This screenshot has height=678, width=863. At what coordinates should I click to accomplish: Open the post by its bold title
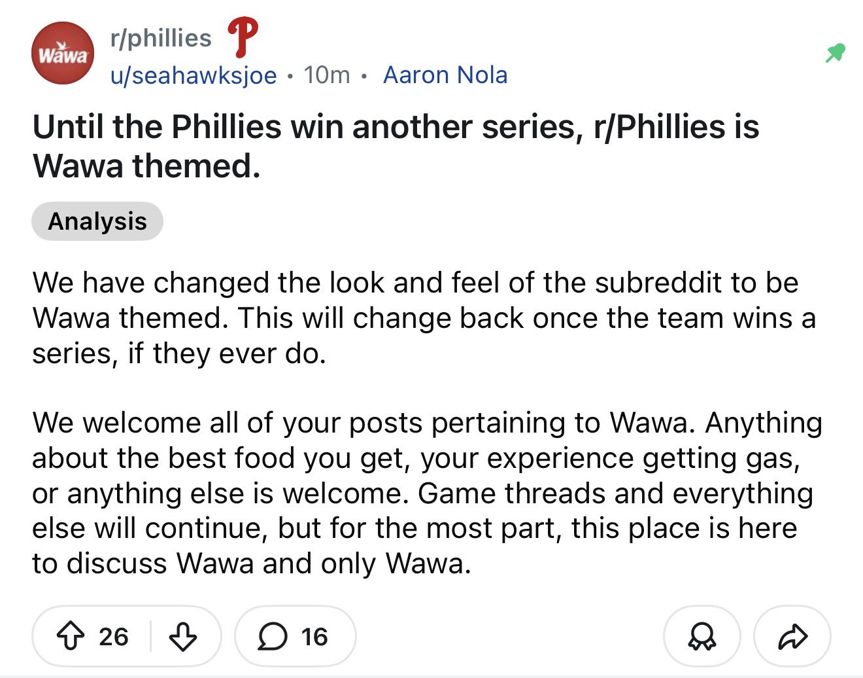point(396,145)
